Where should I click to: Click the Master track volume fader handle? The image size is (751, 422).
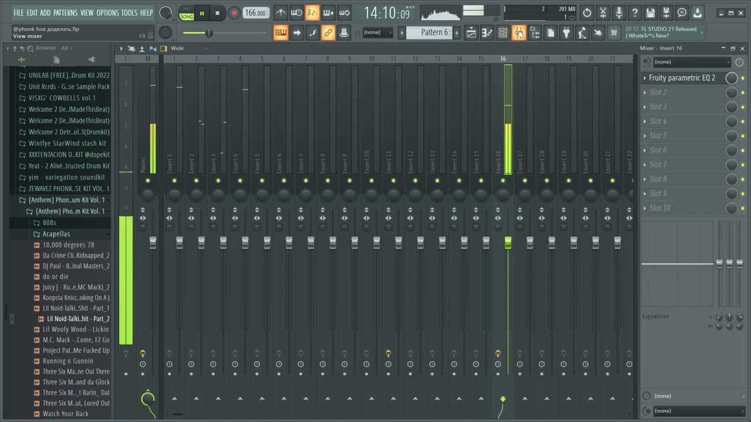click(153, 243)
